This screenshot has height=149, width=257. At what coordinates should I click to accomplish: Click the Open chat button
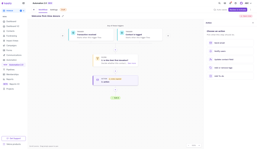pyautogui.click(x=246, y=16)
